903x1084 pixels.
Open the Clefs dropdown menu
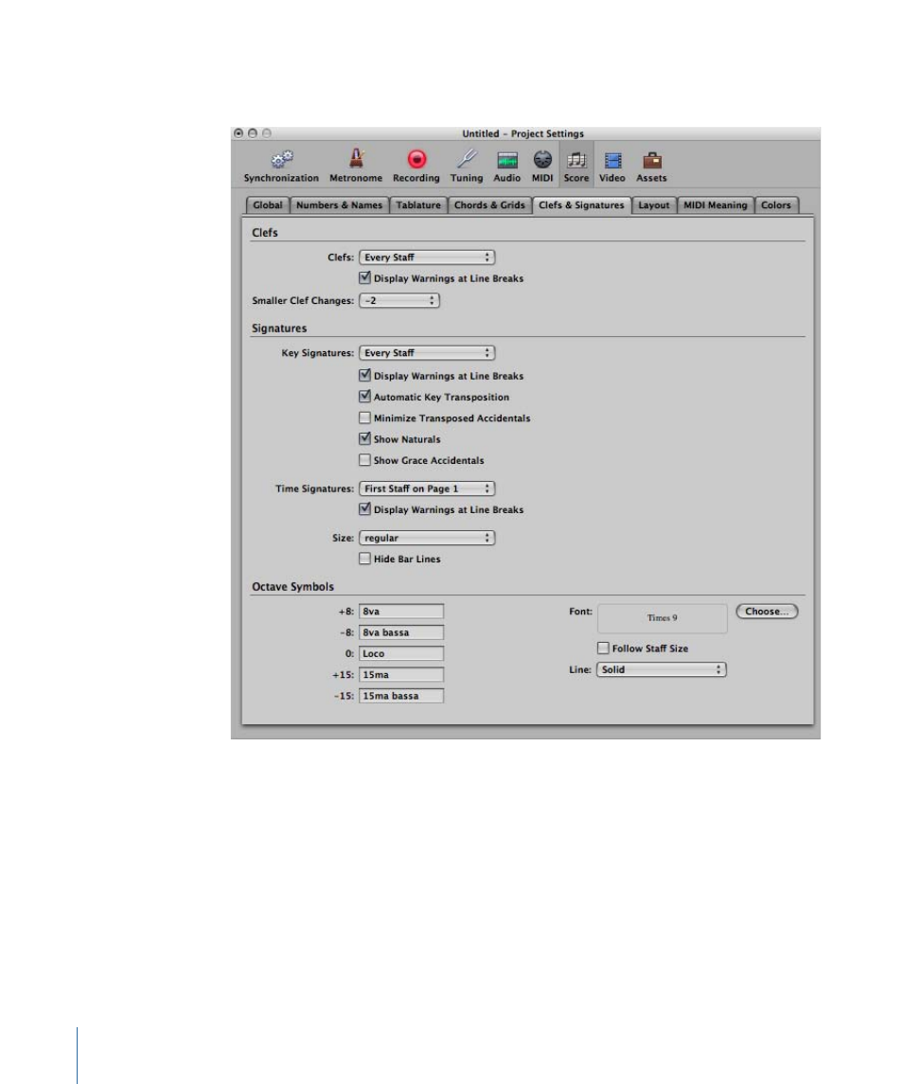pos(427,258)
